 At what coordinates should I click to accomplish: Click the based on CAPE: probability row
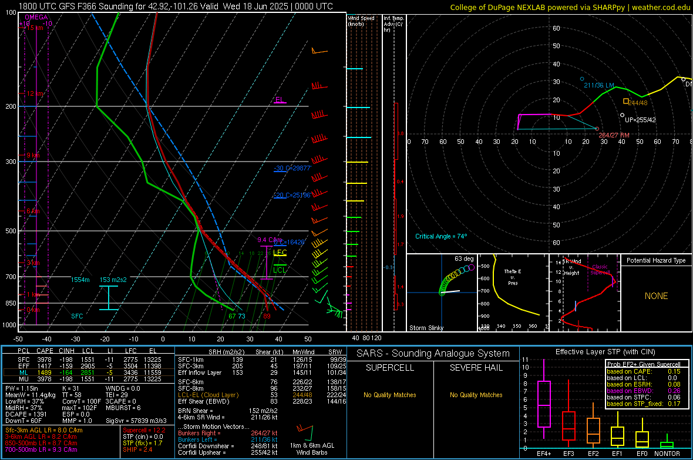pyautogui.click(x=644, y=371)
